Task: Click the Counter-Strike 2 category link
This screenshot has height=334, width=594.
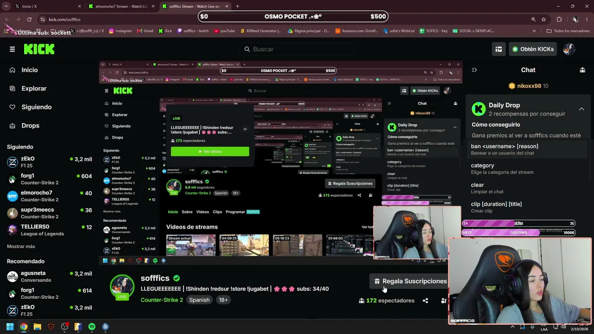Action: 162,300
